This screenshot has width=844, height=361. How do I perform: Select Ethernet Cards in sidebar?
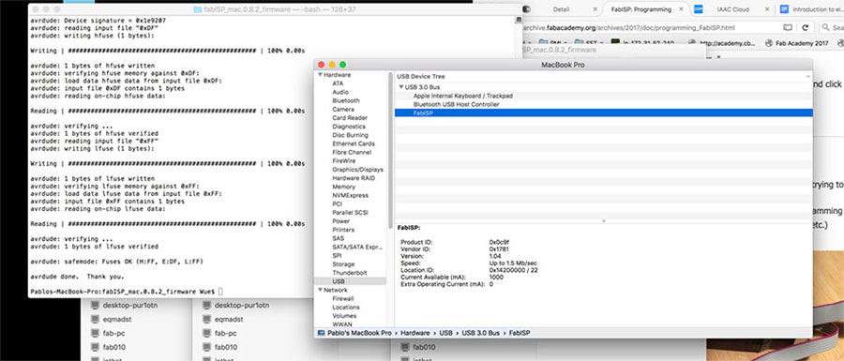354,143
